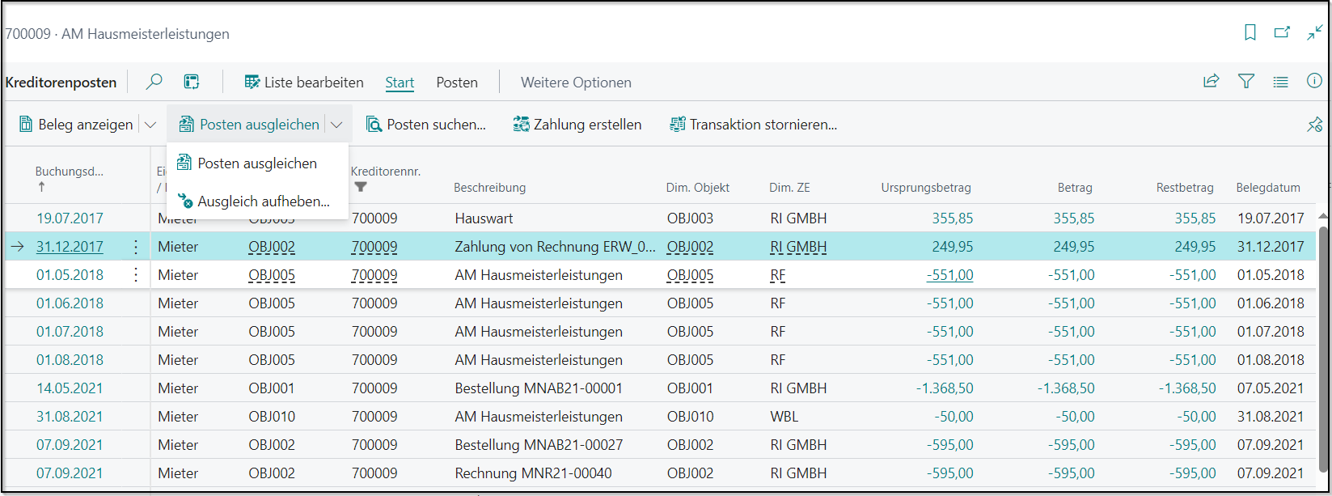1332x496 pixels.
Task: Click WBL in Dim. ZE column
Action: [x=784, y=417]
